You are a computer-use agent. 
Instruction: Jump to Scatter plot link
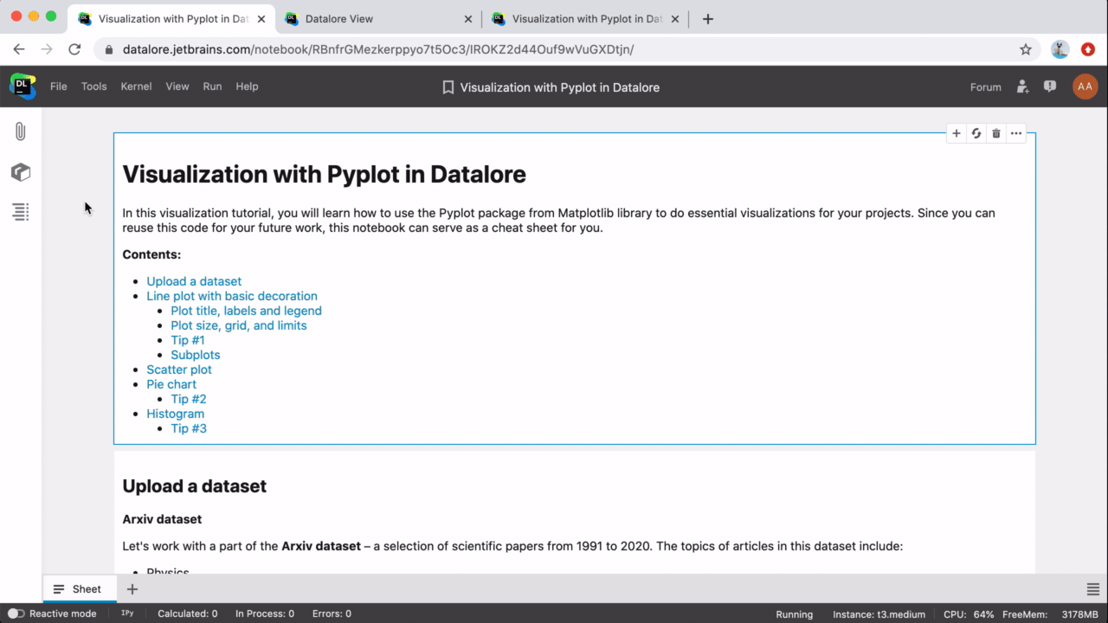[x=179, y=369]
